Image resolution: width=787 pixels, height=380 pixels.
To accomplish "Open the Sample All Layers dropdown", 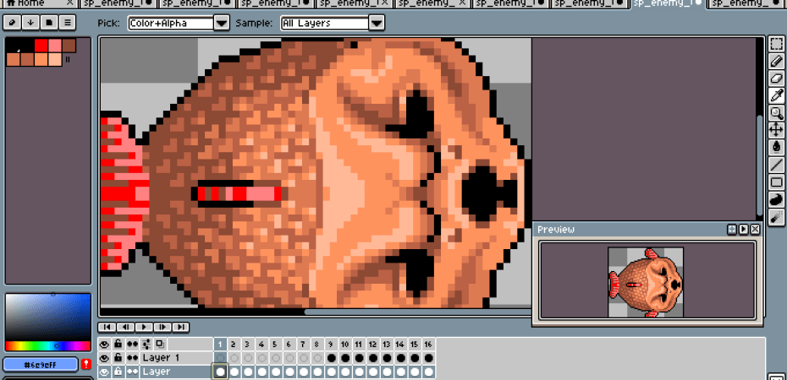I will [377, 23].
